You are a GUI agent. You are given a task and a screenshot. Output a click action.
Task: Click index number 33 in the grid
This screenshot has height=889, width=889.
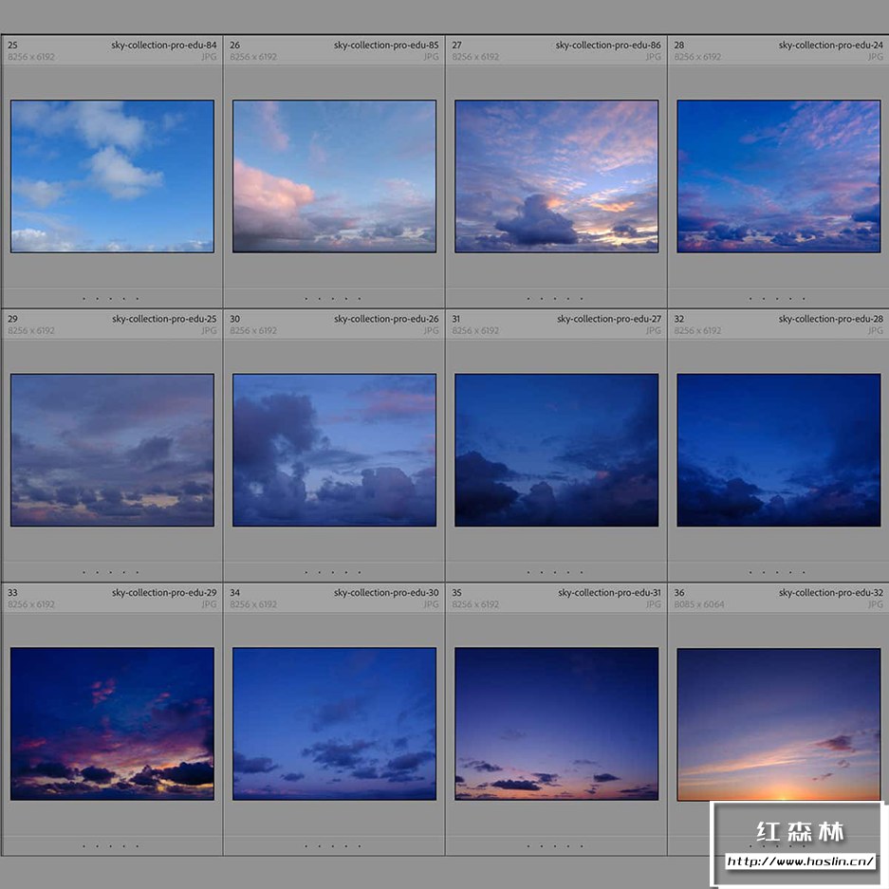click(12, 592)
